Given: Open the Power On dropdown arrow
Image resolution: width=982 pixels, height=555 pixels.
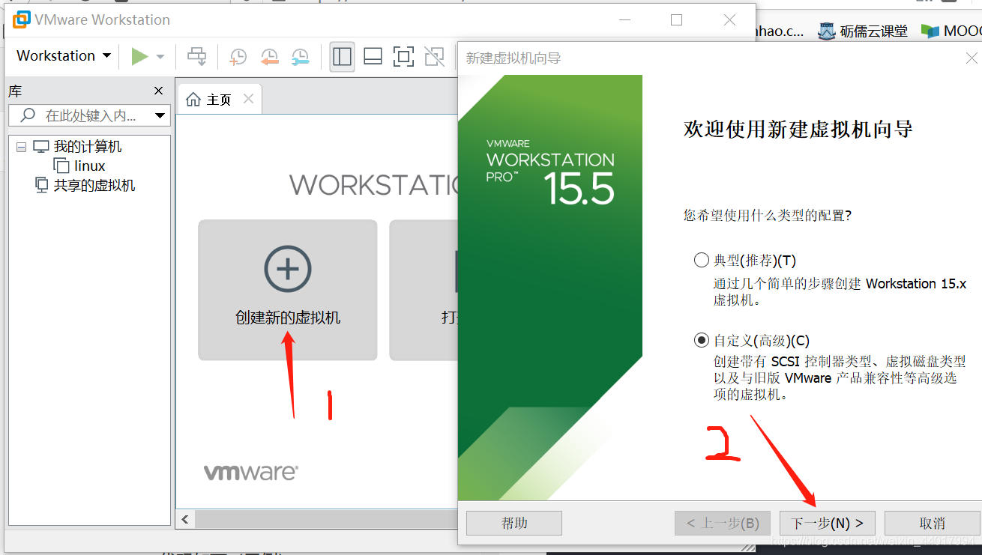Looking at the screenshot, I should tap(160, 57).
